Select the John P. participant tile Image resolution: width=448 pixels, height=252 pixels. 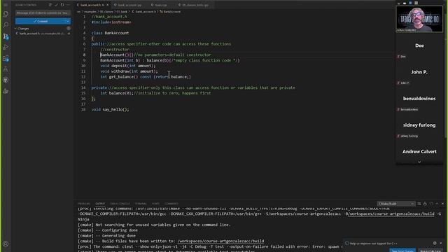click(x=419, y=73)
